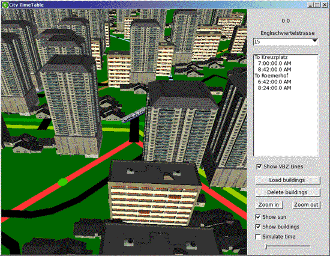330x256 pixels.
Task: Click the Delete buildings button
Action: coord(287,192)
